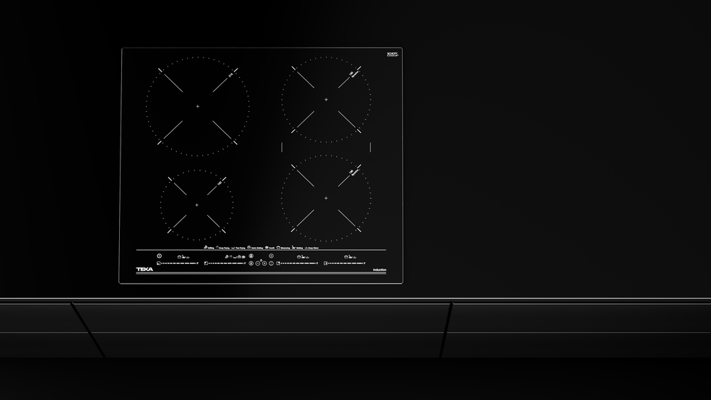Tap the function icon group above second slider
Viewport: 711px width, 400px height.
(x=235, y=256)
